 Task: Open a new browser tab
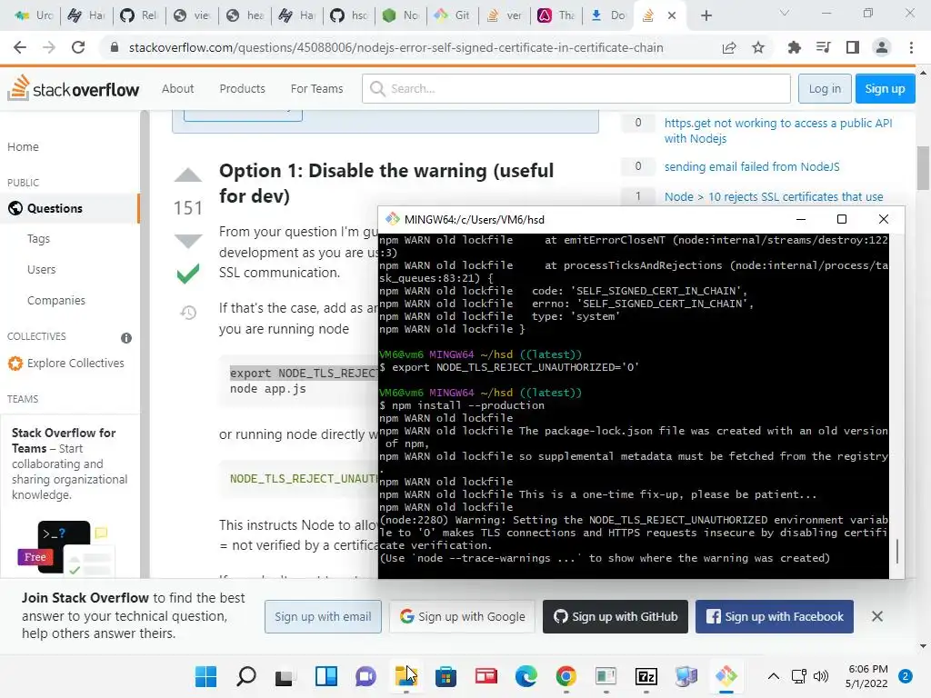706,15
